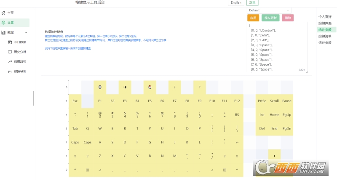Click the W key cell

(x=100, y=129)
